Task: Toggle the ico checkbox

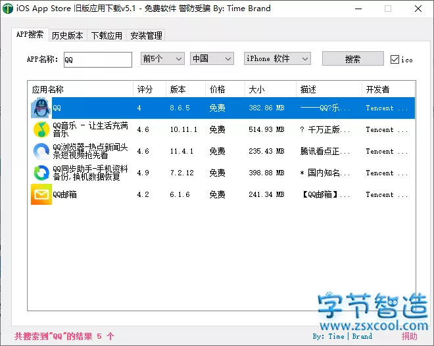Action: 395,59
